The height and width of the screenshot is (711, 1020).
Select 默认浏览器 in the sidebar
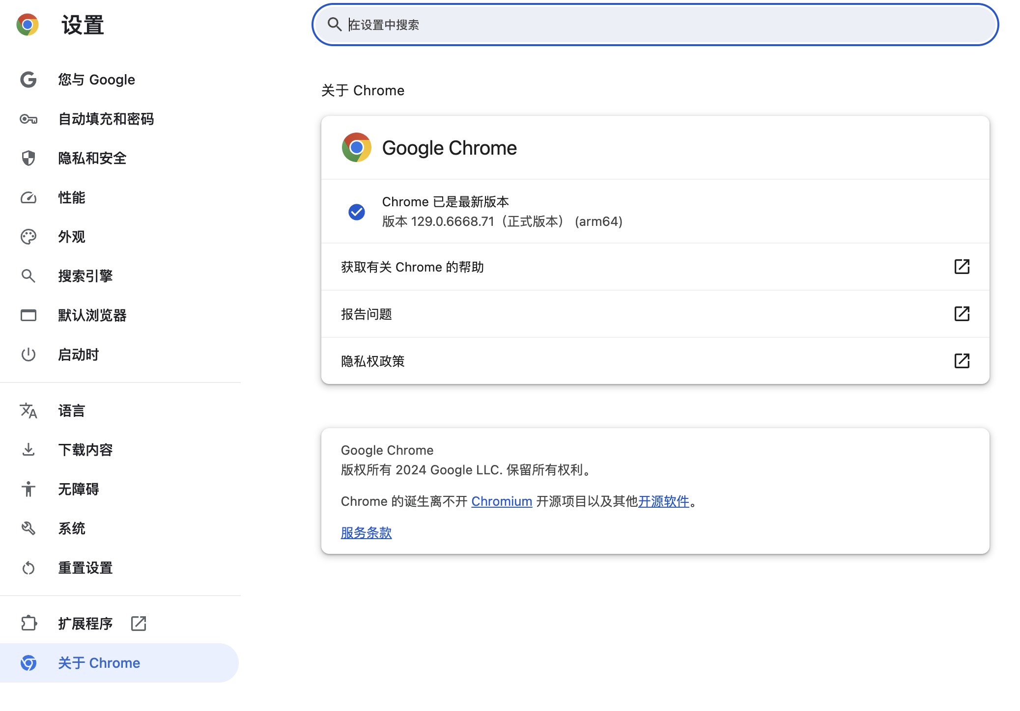coord(119,315)
